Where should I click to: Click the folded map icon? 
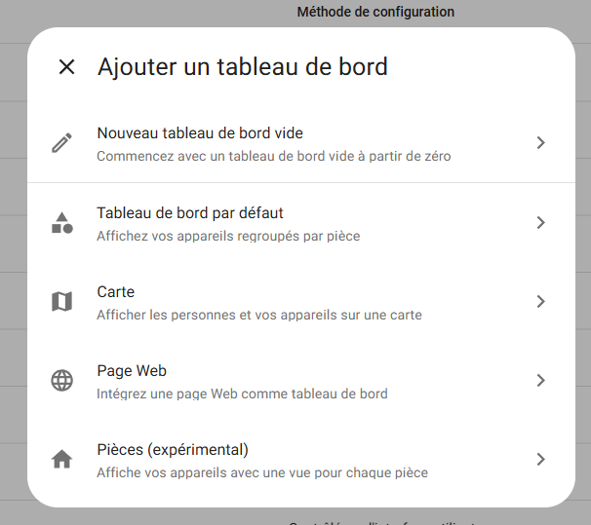61,301
